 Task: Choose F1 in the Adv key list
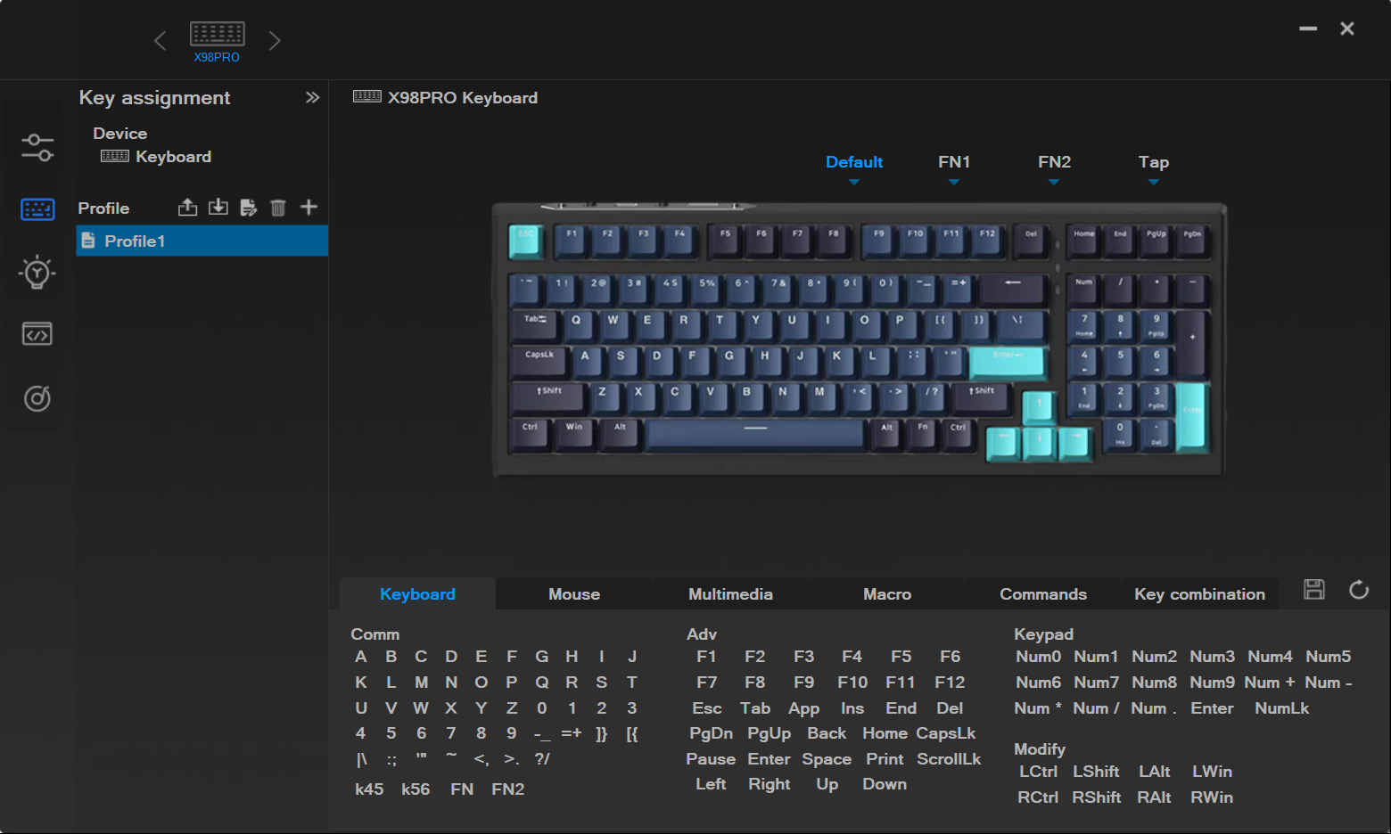coord(706,657)
